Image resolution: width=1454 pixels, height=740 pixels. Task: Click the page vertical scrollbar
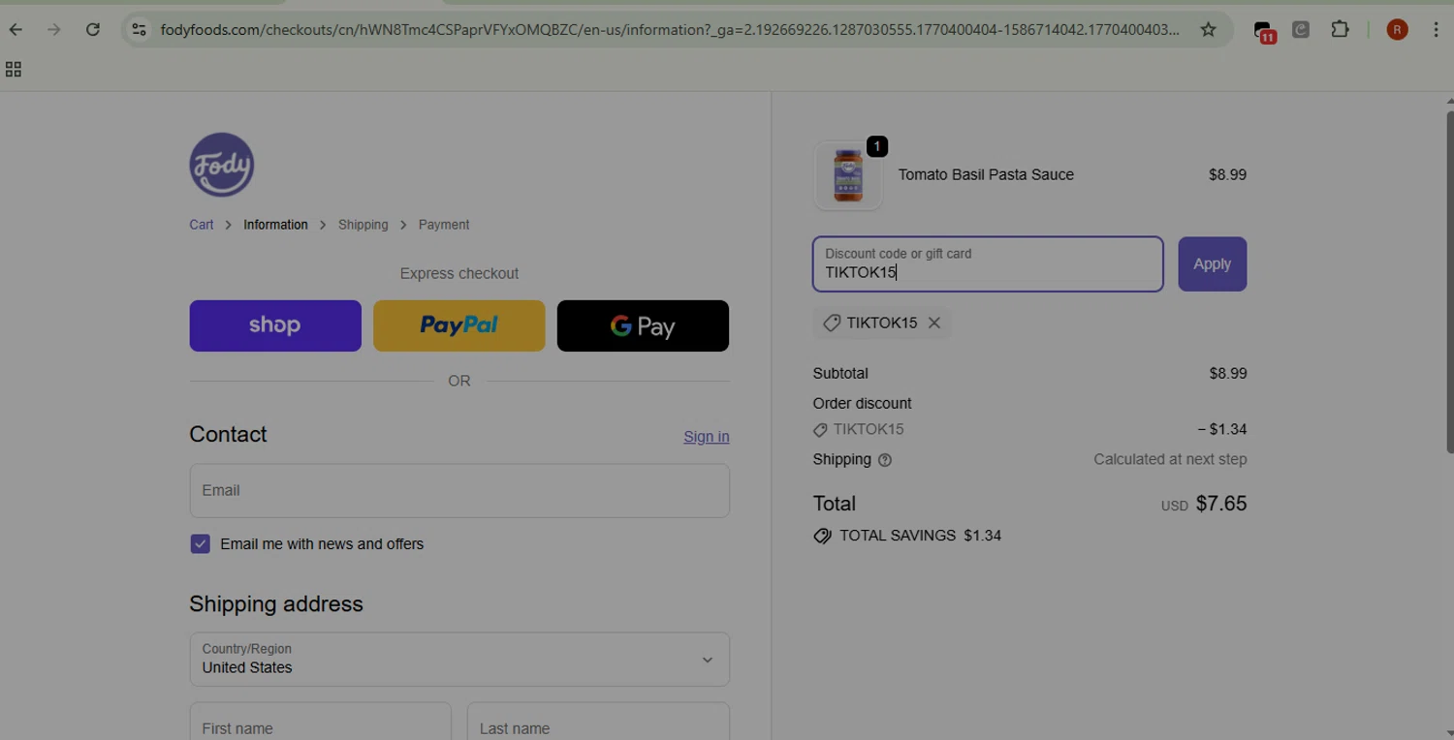pyautogui.click(x=1449, y=281)
